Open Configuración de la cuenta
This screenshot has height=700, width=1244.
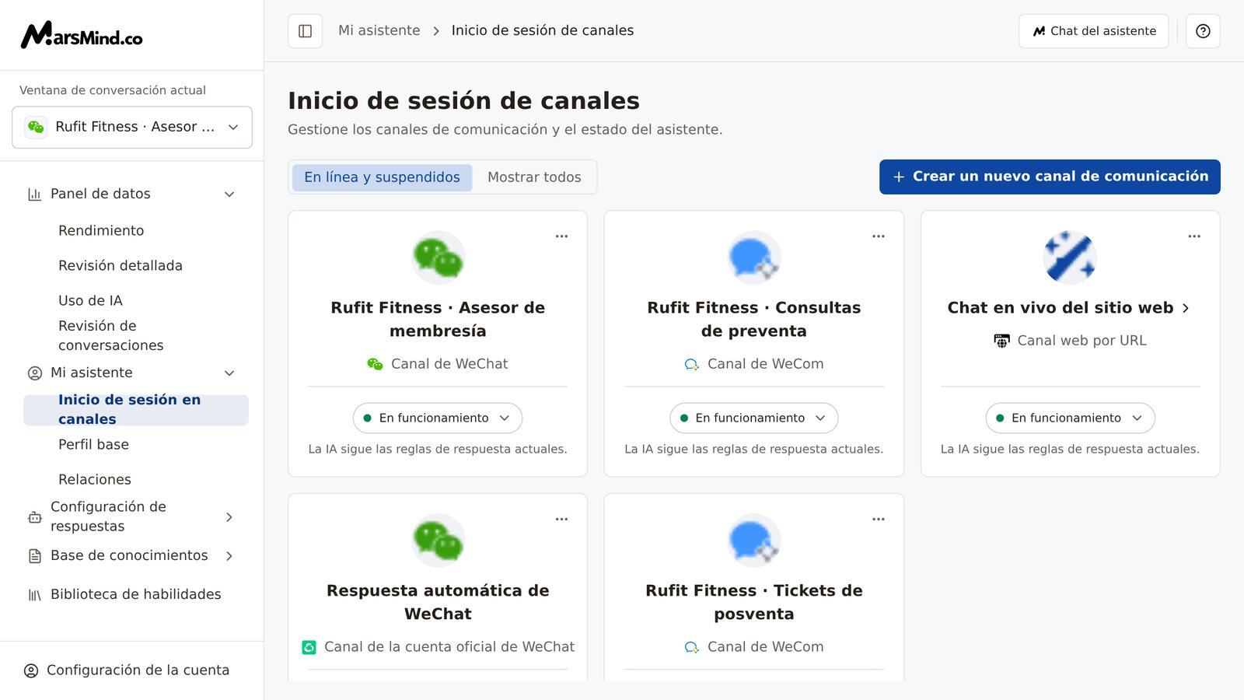click(x=138, y=670)
